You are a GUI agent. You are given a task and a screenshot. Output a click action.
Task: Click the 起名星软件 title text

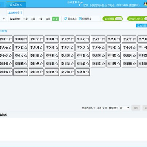(73, 2)
